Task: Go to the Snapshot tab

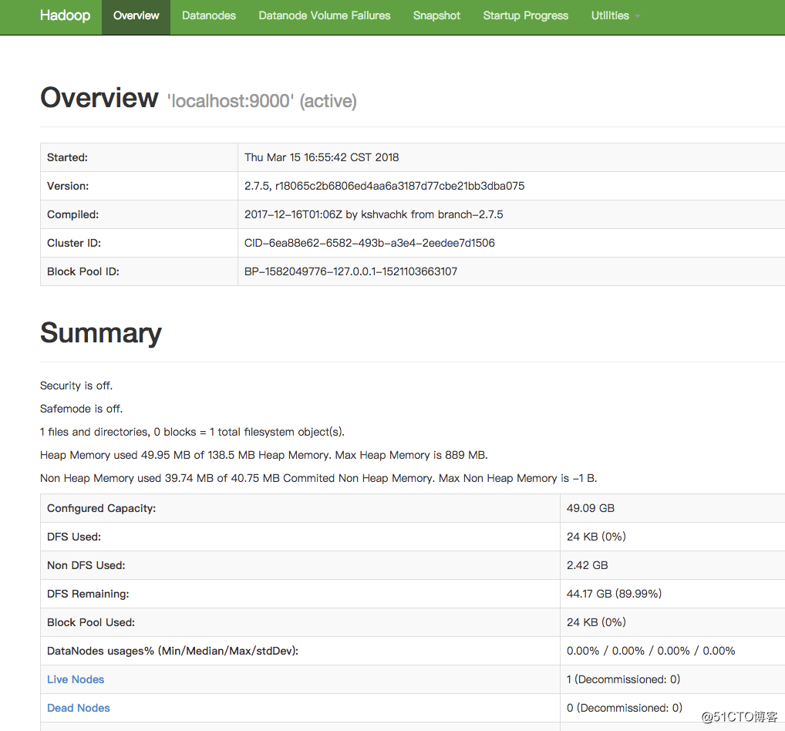Action: [x=436, y=16]
